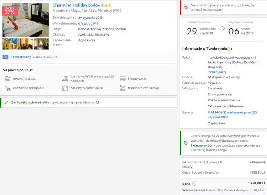Viewport: 267px width, 195px height.
Task: Click the info icon beside Cena
Action: click(x=194, y=184)
